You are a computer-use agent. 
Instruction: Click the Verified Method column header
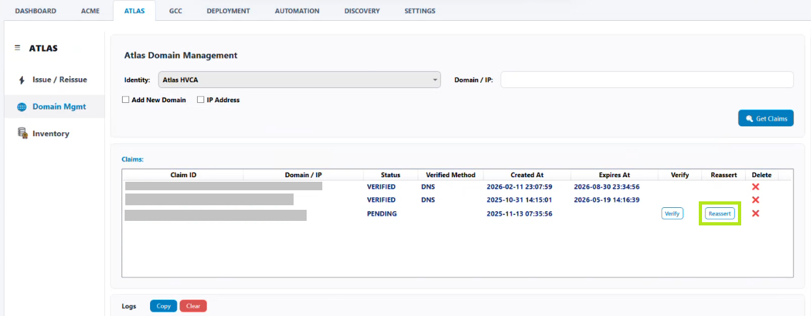[451, 175]
